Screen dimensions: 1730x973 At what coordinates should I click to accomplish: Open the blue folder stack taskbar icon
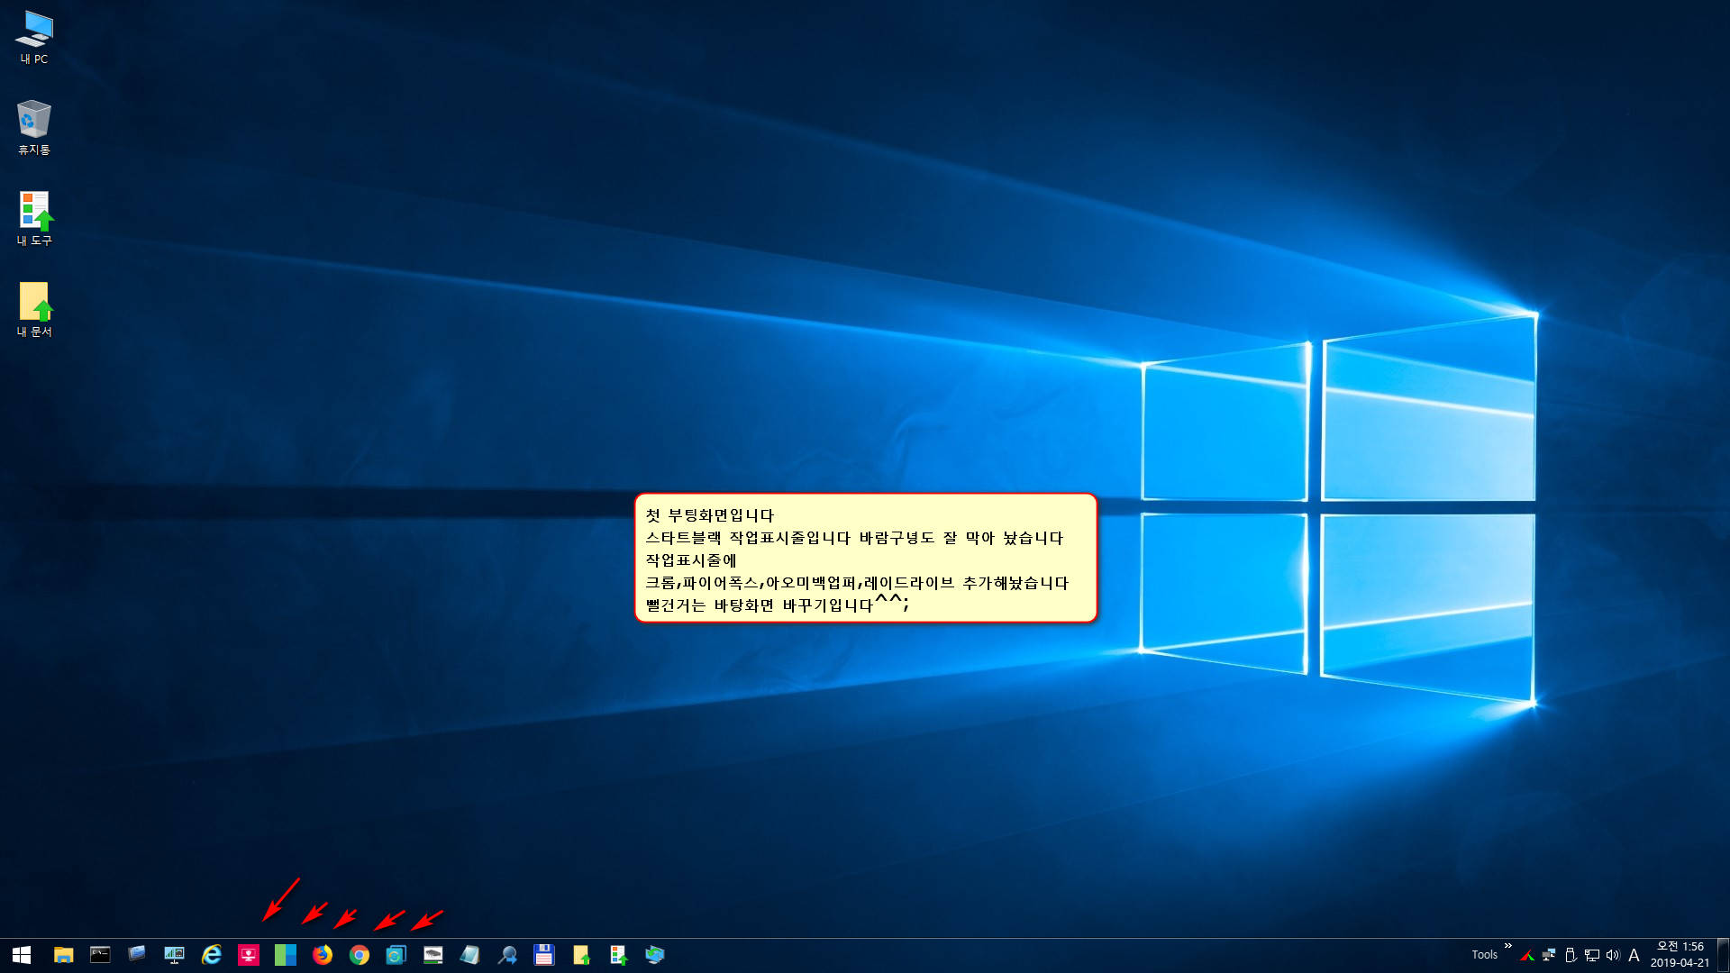pyautogui.click(x=137, y=955)
